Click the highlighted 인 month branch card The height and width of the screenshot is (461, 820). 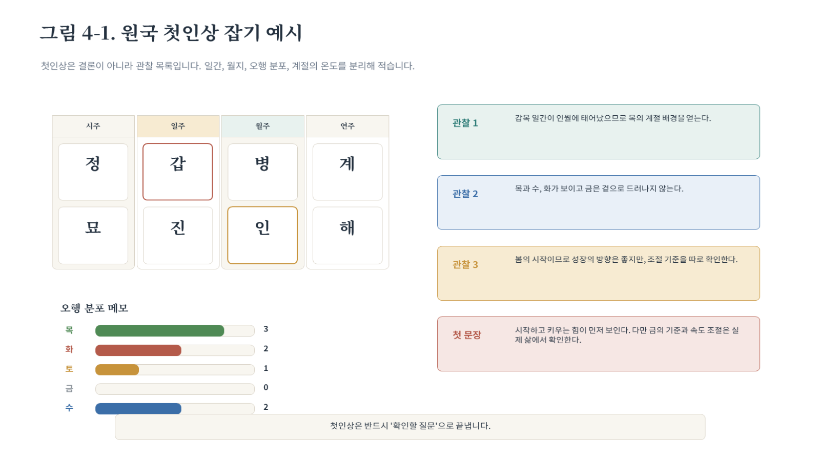coord(262,236)
